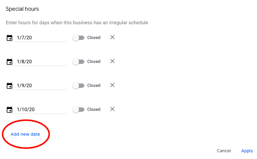Screen dimensions: 257x159
Task: Delete the 1/8/20 entry with X
Action: 112,61
